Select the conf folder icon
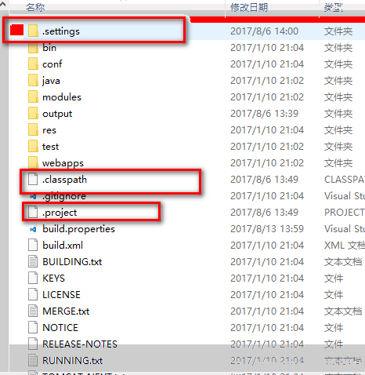365x375 pixels. 33,64
